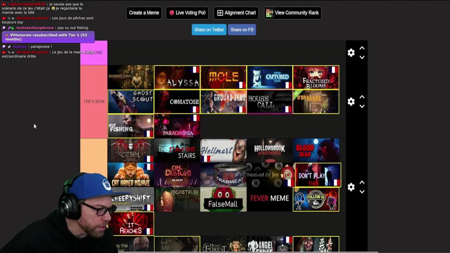The image size is (450, 253).
Task: Open settings gear for top pink tier
Action: [351, 53]
